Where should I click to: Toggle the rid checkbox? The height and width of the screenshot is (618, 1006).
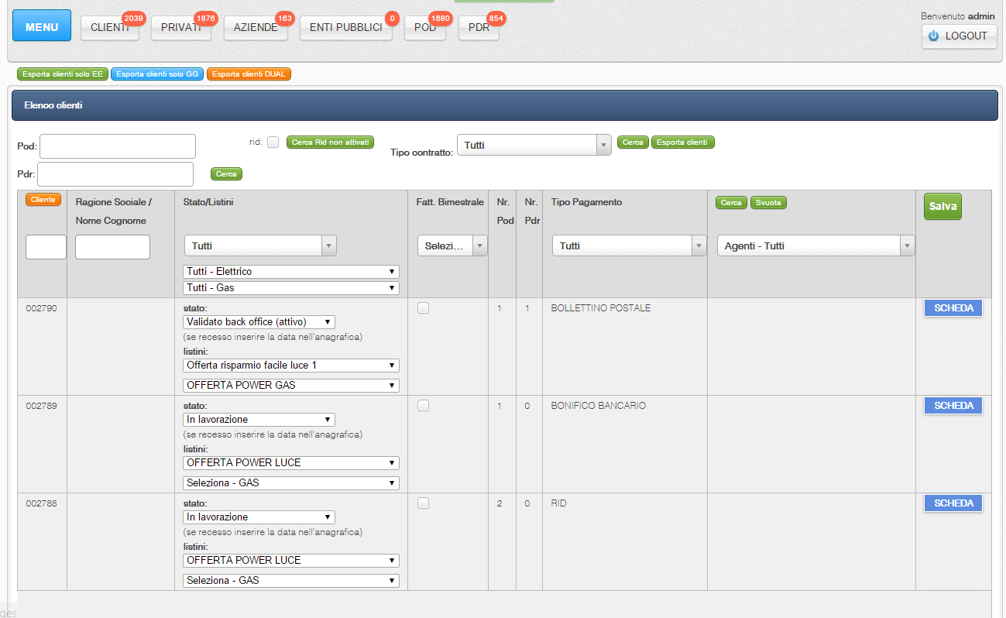tap(273, 142)
